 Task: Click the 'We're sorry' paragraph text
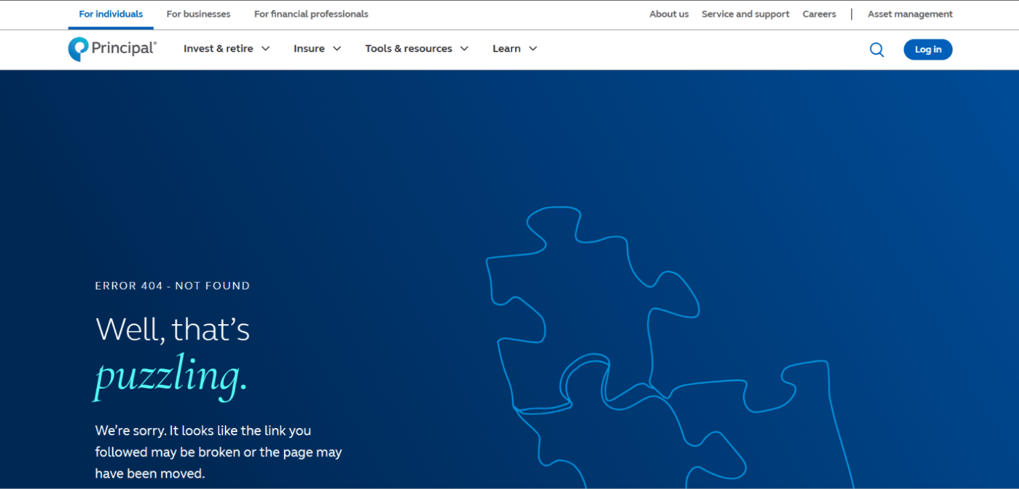(219, 452)
